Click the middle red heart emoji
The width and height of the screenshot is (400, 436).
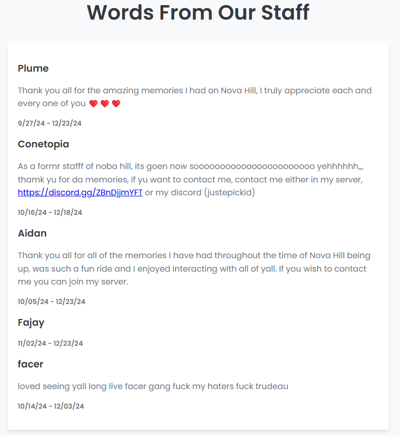coord(105,104)
